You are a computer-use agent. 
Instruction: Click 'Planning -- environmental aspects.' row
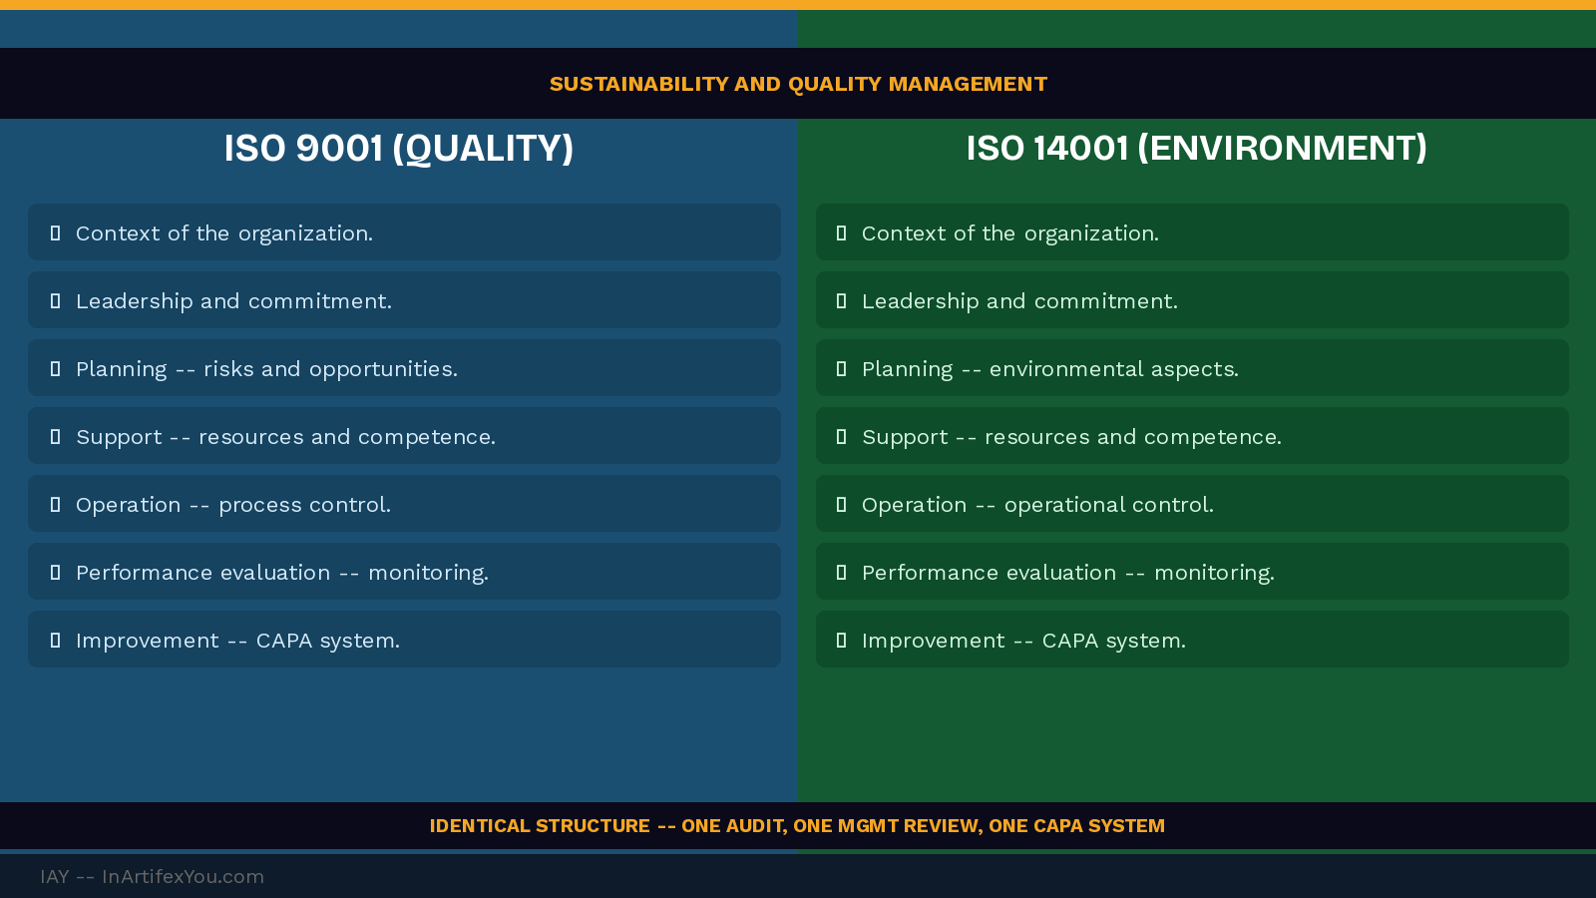point(1192,368)
